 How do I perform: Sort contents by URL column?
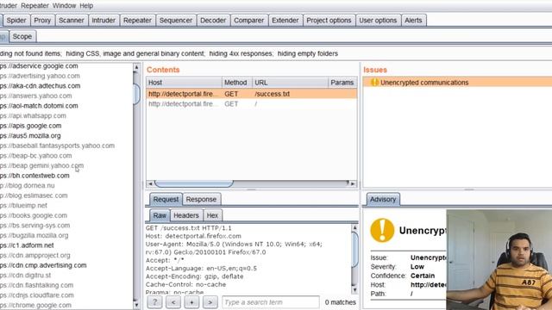(290, 83)
